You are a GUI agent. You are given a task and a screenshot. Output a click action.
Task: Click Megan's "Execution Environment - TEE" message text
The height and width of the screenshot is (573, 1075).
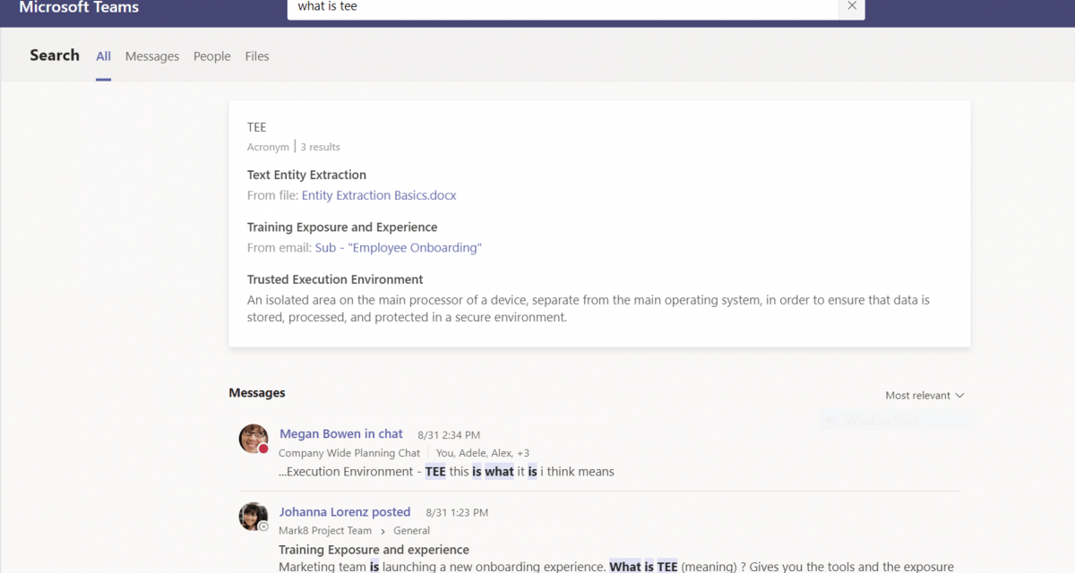click(446, 472)
